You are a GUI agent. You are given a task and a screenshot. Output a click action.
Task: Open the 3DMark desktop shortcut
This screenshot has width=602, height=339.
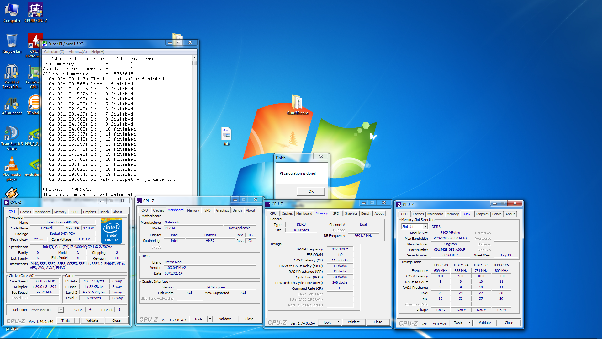pyautogui.click(x=33, y=105)
